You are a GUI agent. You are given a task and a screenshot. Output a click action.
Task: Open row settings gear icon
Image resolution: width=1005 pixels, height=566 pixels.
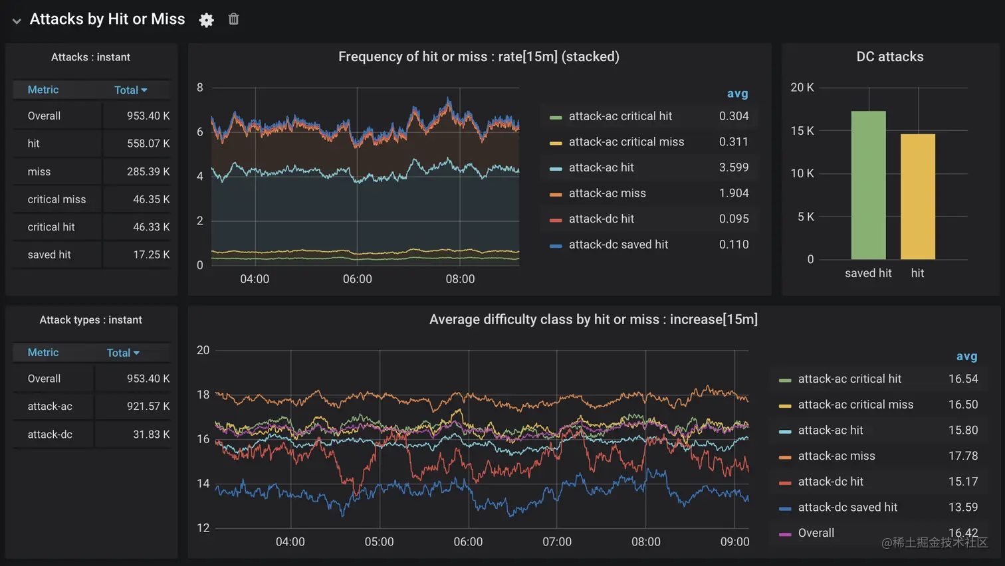click(x=207, y=20)
